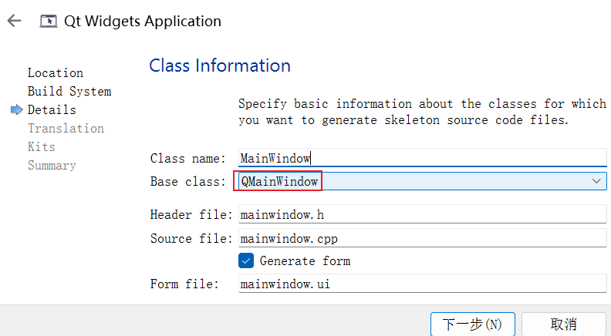This screenshot has height=336, width=611.
Task: Select the Kits step
Action: coord(42,146)
